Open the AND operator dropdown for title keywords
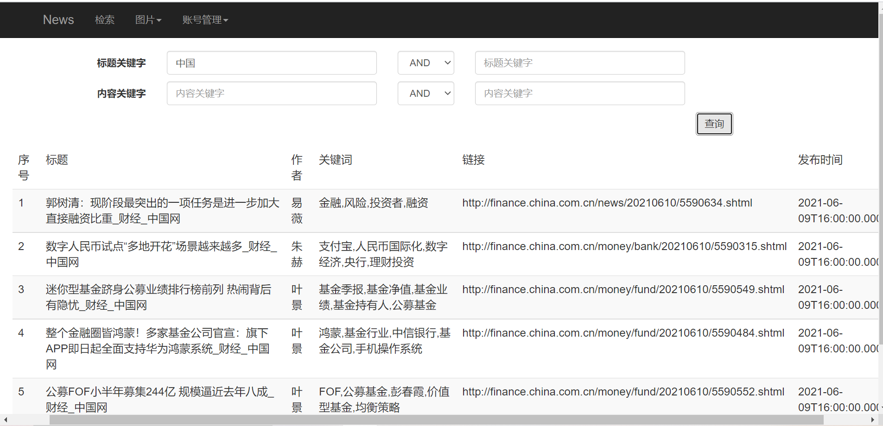The height and width of the screenshot is (426, 883). point(426,63)
